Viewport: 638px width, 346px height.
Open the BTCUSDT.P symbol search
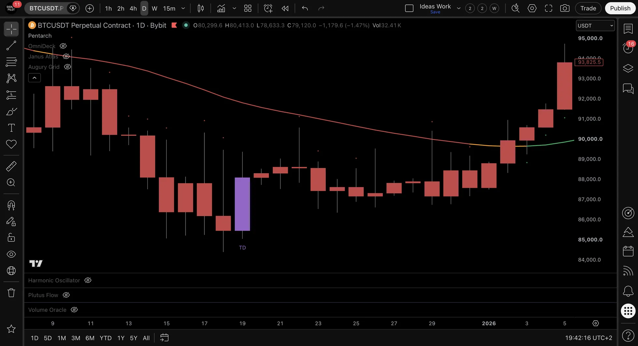coord(46,8)
